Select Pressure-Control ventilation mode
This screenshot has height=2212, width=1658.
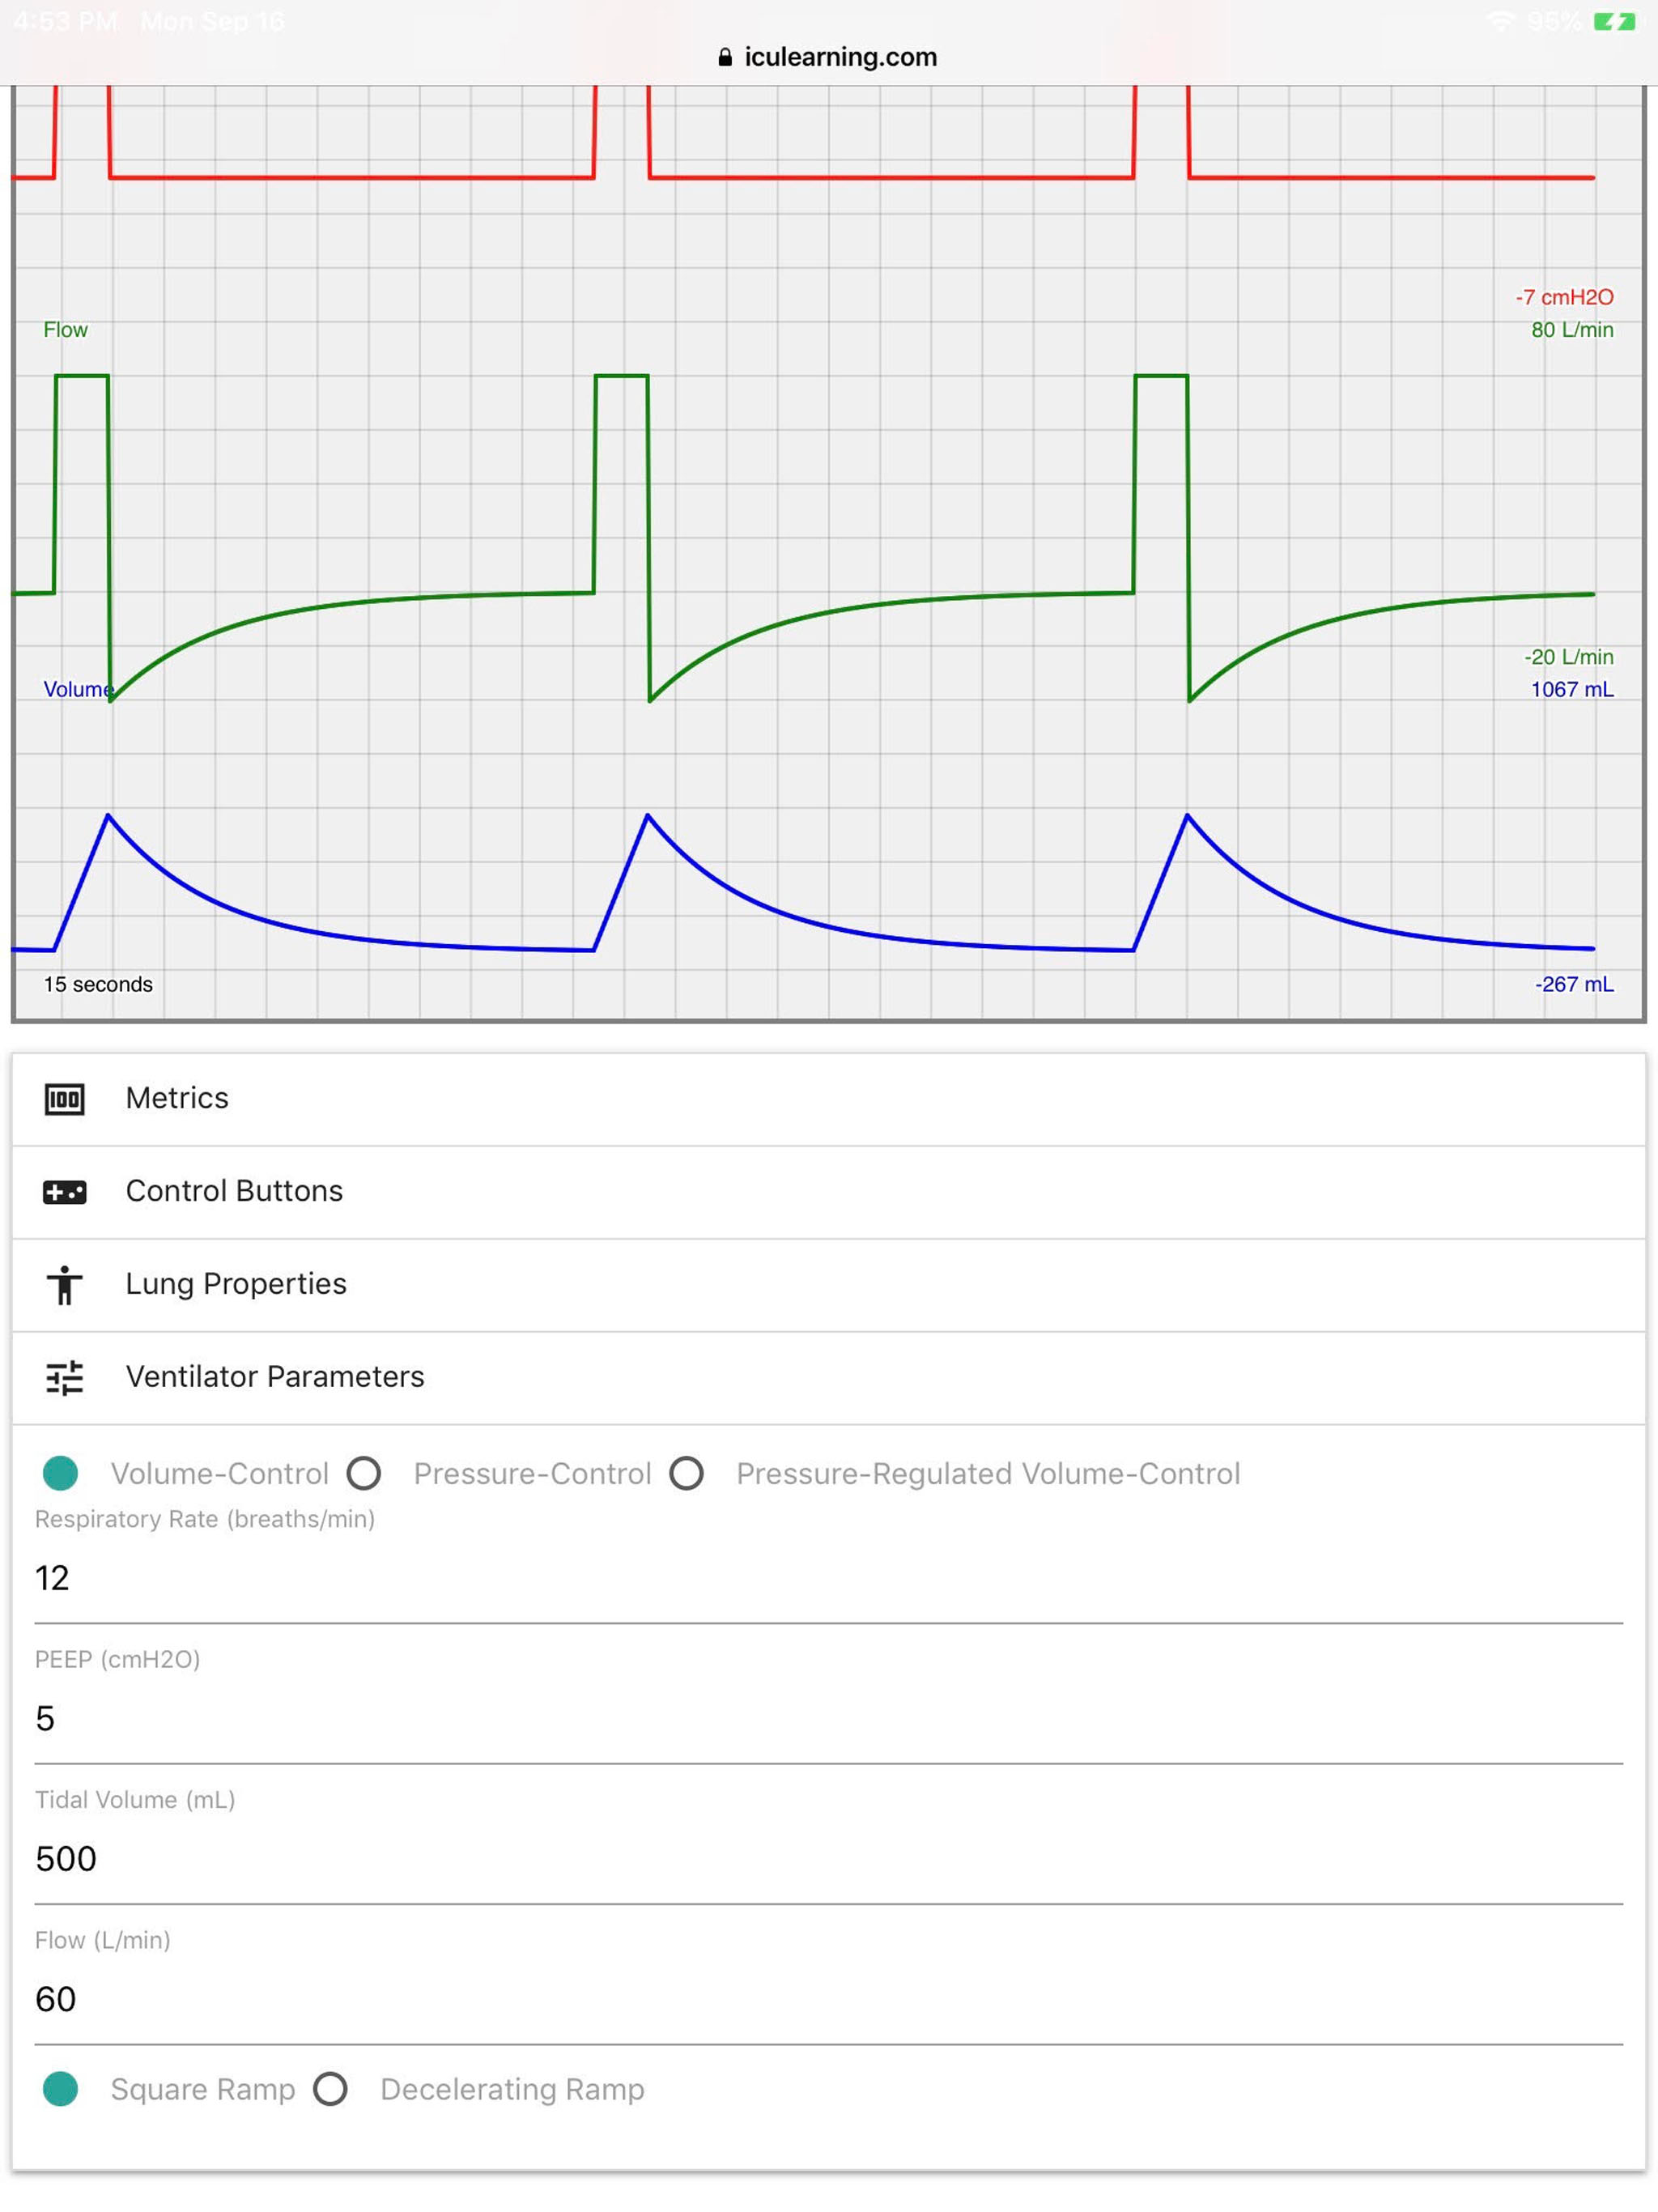click(364, 1473)
